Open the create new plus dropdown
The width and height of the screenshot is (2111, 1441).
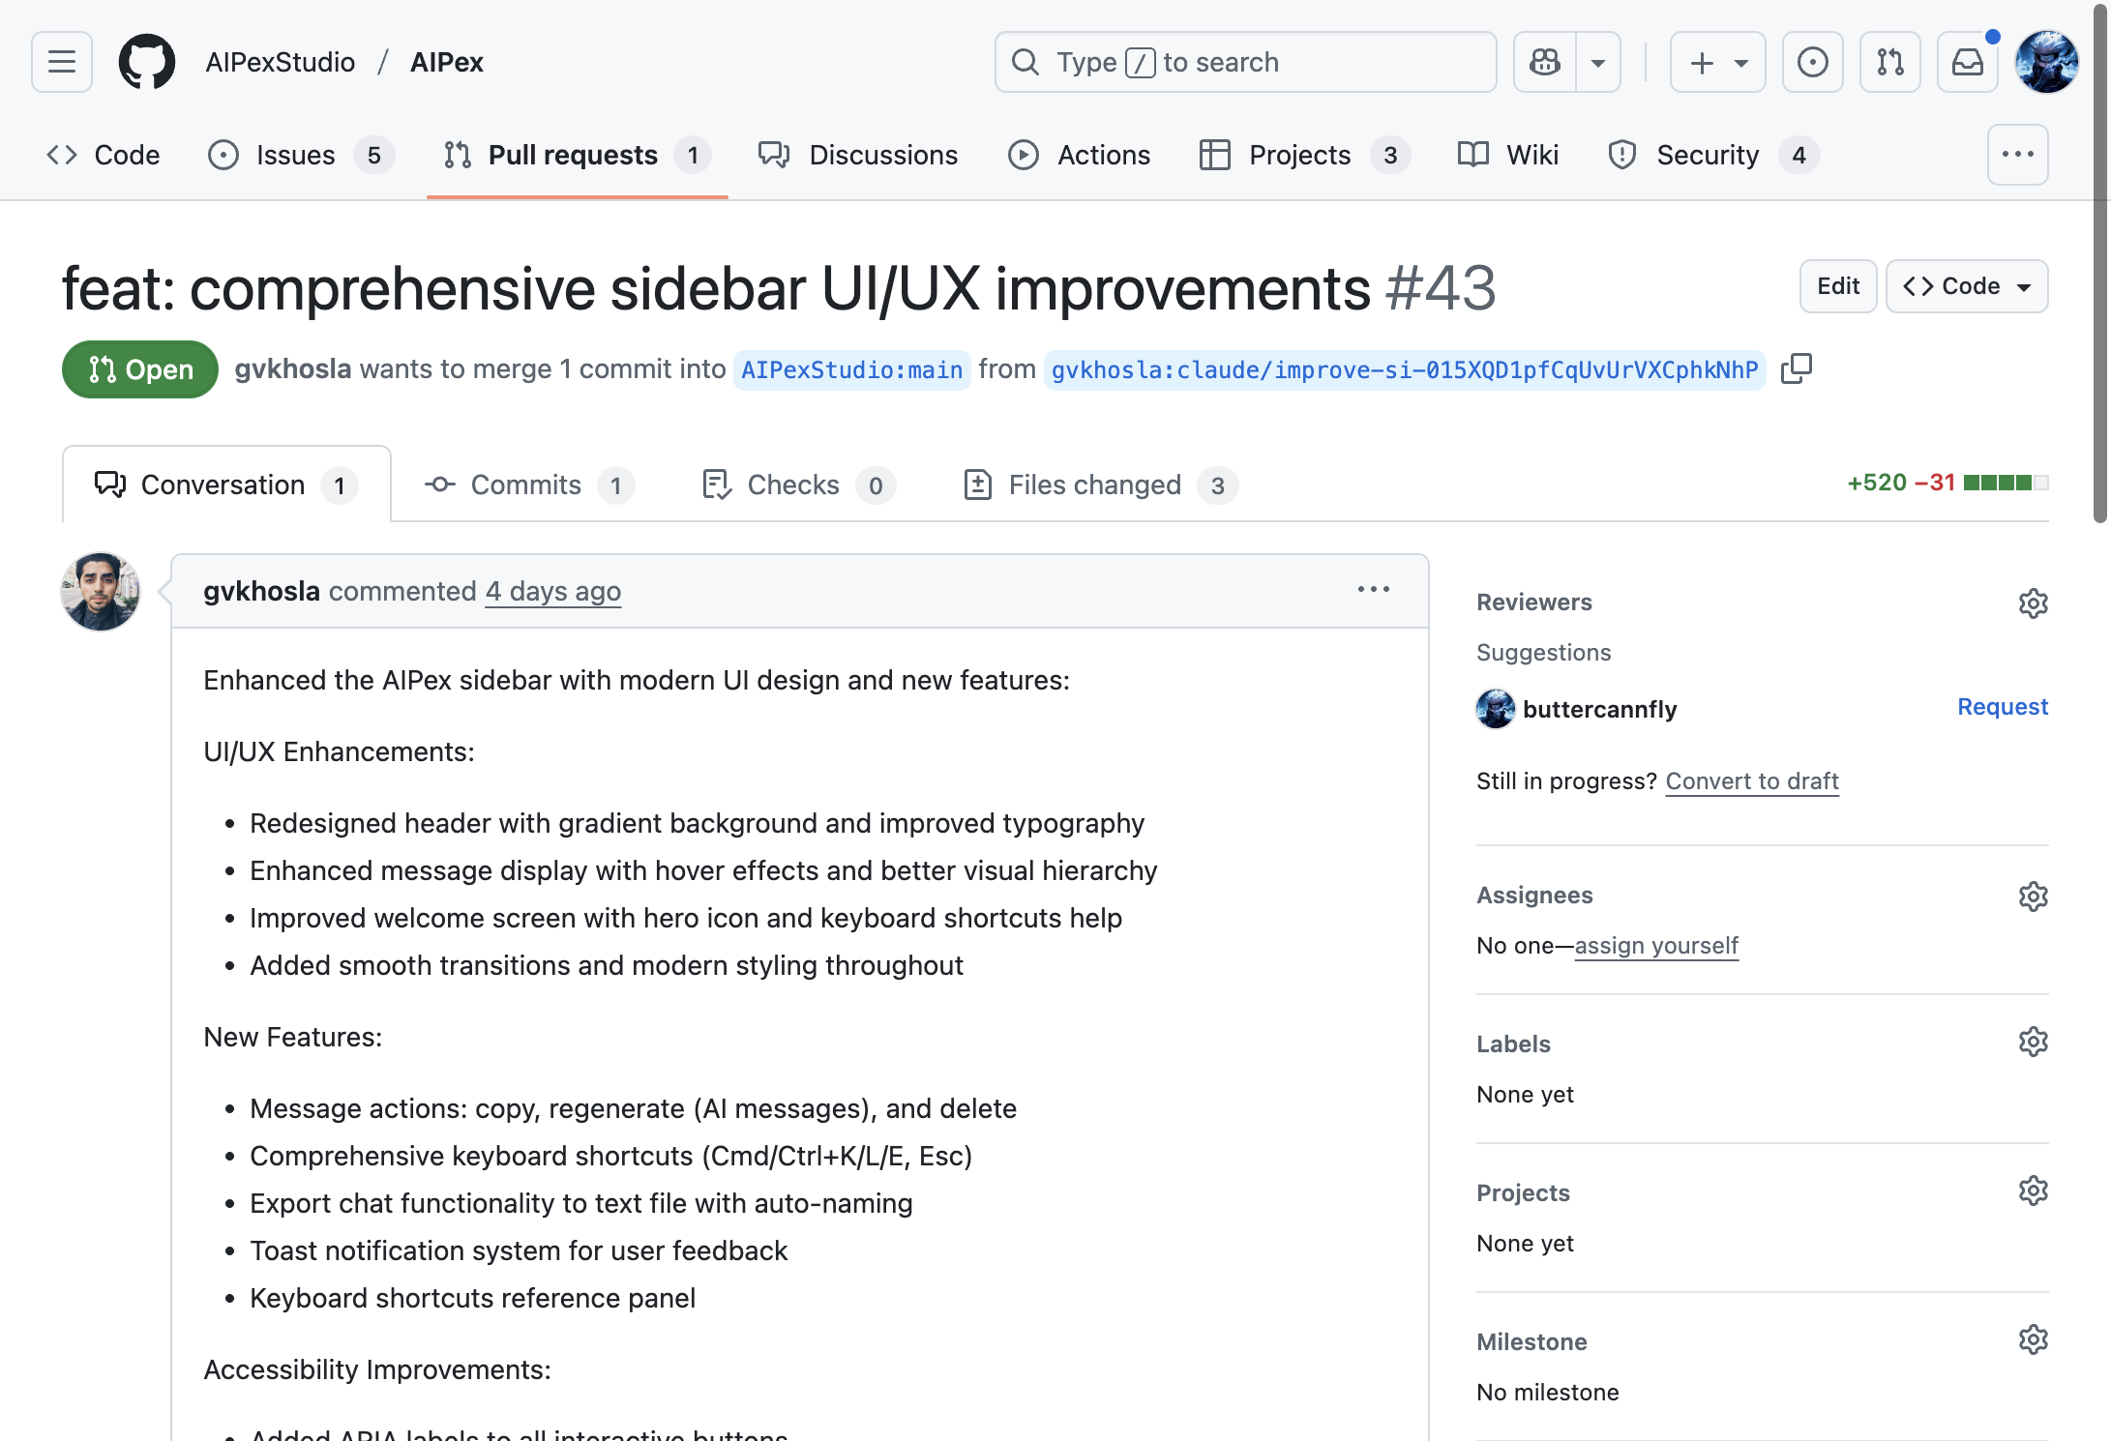(1717, 62)
